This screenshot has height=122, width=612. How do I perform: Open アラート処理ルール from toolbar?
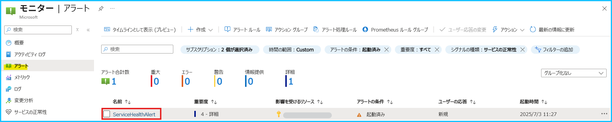click(335, 29)
